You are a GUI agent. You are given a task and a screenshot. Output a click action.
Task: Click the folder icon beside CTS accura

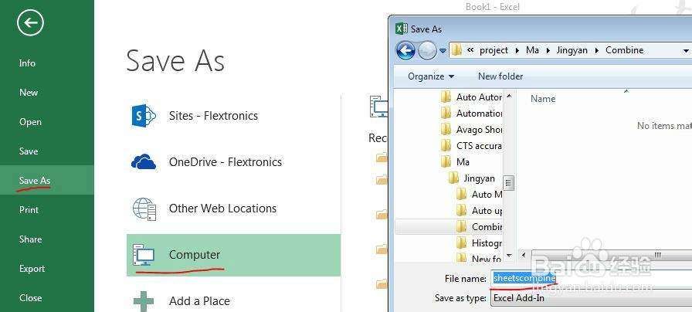(446, 145)
